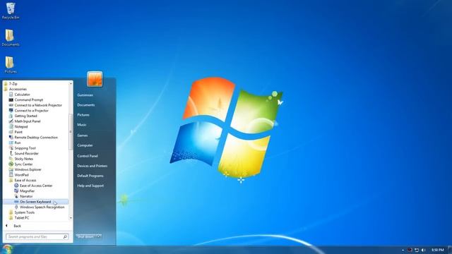Open Ease of Access Center

33,186
